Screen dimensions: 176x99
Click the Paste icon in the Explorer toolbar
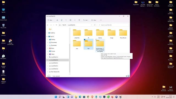(x=66, y=20)
